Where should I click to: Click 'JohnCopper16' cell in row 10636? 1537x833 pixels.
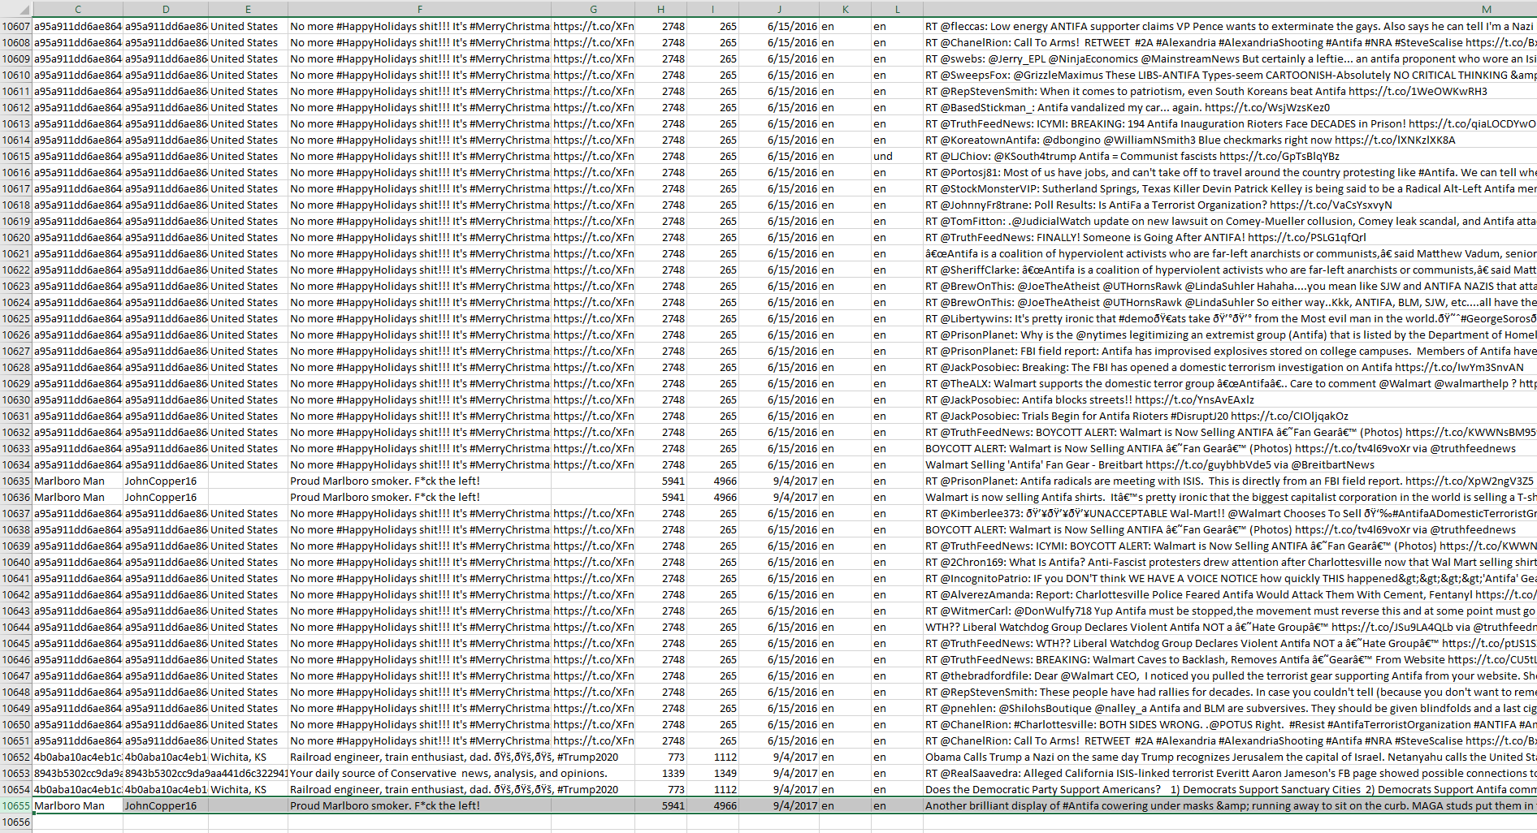166,497
